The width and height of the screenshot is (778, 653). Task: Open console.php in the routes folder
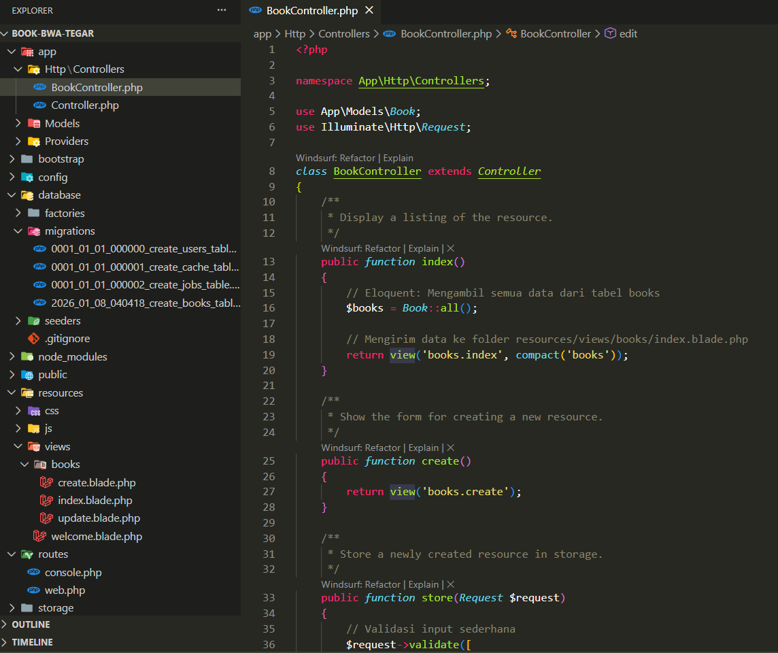73,572
